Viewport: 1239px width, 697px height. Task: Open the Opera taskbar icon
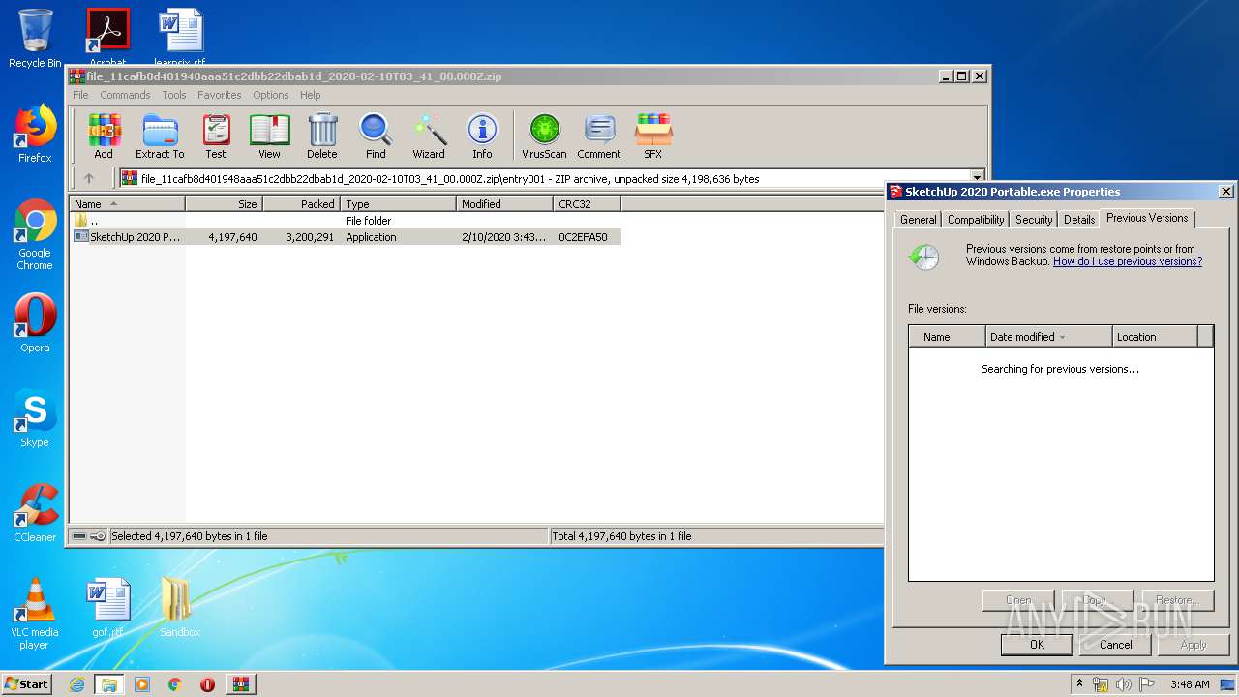207,684
